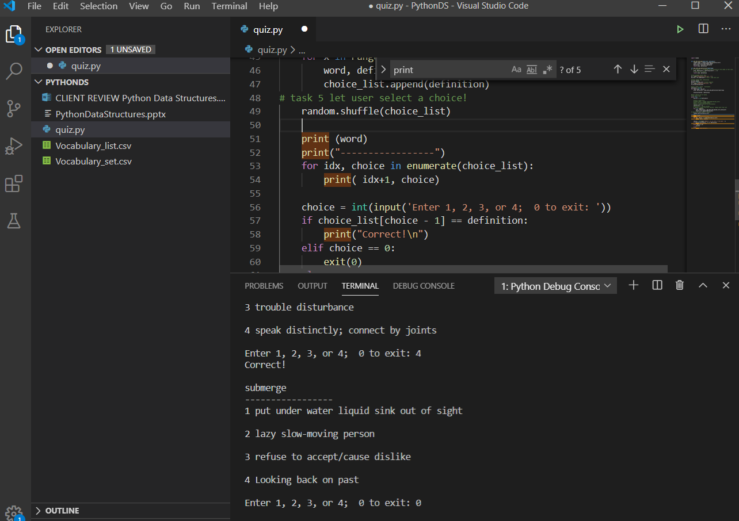Open the Extensions view

point(14,184)
